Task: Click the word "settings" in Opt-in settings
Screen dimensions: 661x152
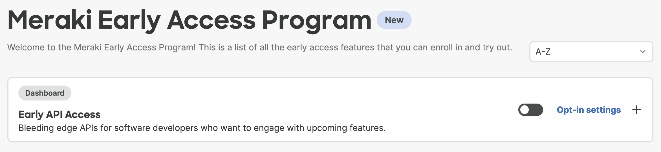Action: (x=603, y=110)
